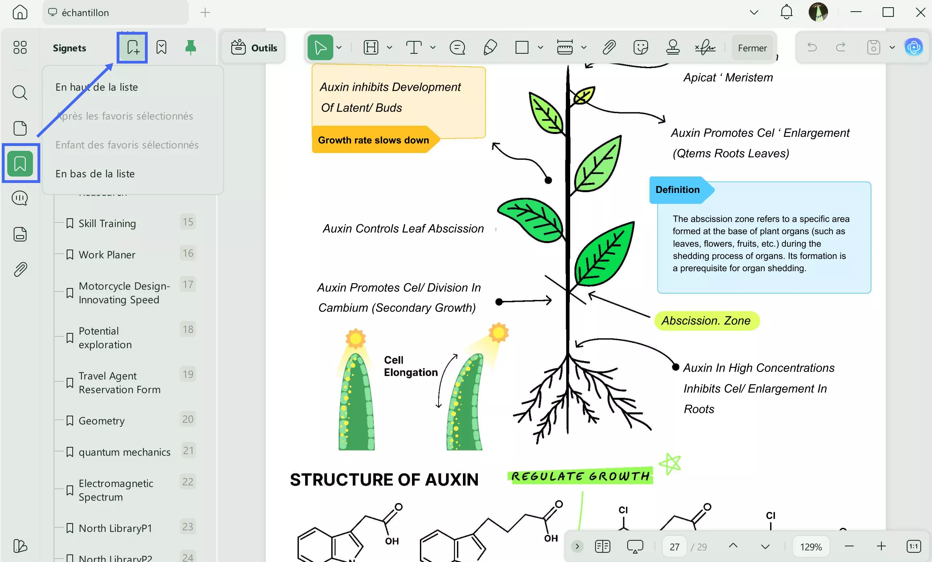Select the stamp tool icon

coord(673,48)
